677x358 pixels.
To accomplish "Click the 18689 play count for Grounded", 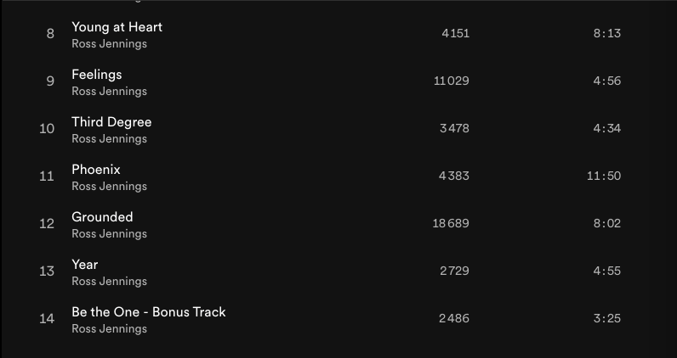I will [x=451, y=224].
